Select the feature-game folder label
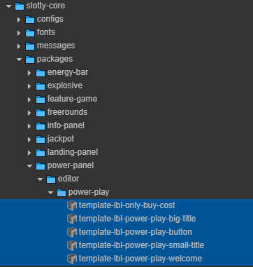This screenshot has height=267, width=253. click(x=72, y=99)
